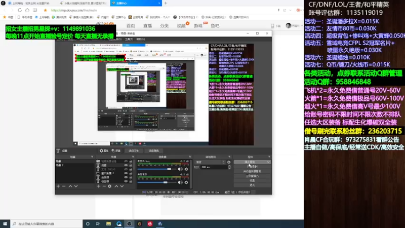Viewport: 405px width, 228px height.
Task: Open the red NetEase Music taskbar icon
Action: [x=150, y=223]
